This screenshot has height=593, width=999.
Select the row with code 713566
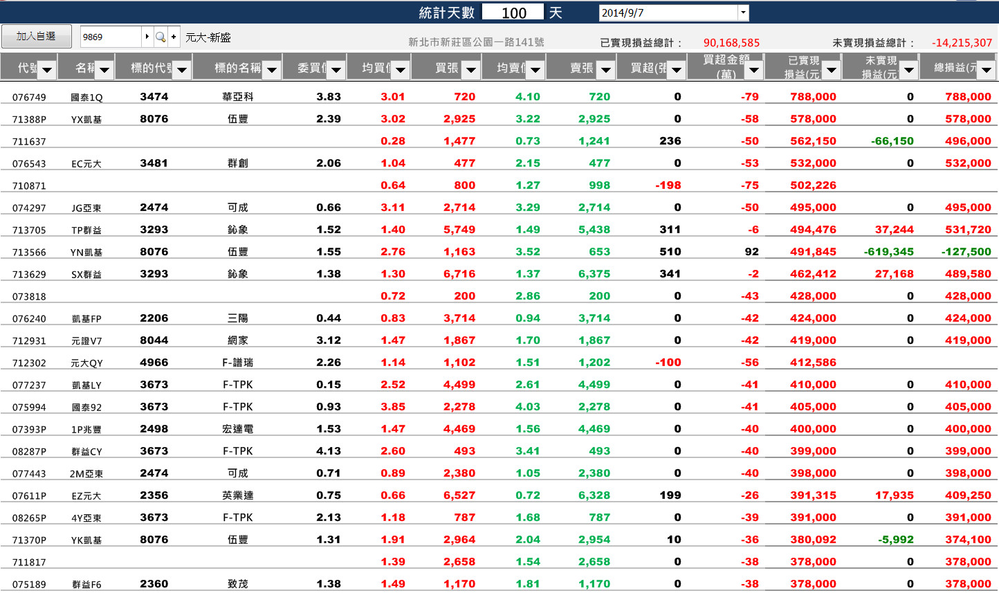(29, 253)
